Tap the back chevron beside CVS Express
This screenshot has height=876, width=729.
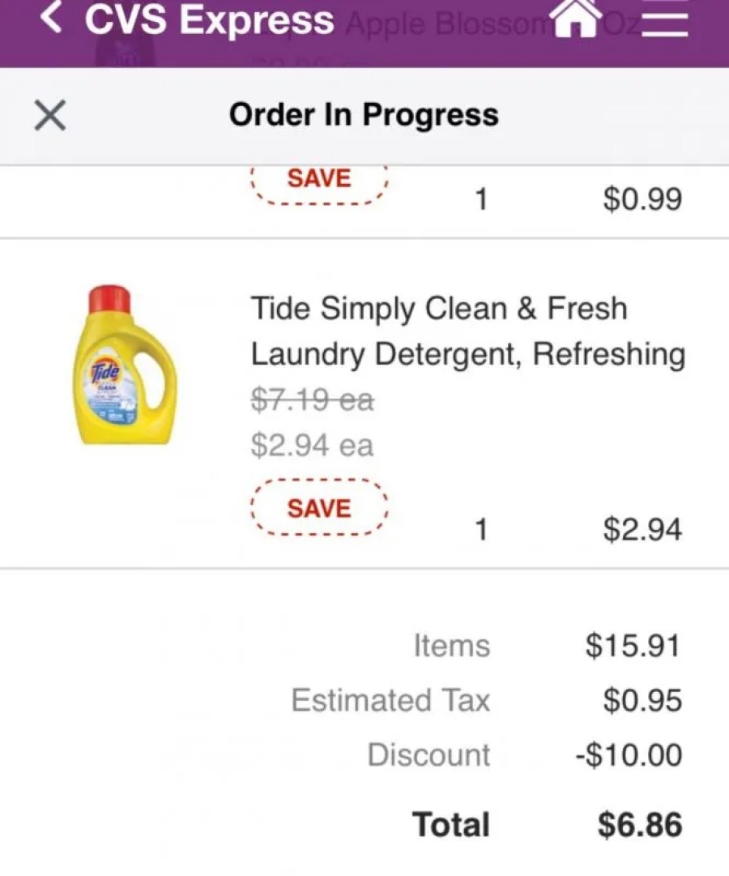(x=52, y=19)
